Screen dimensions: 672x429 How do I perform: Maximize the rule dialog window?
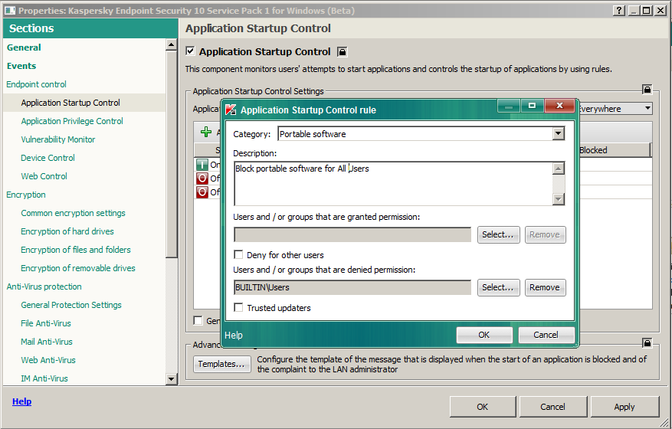click(533, 106)
